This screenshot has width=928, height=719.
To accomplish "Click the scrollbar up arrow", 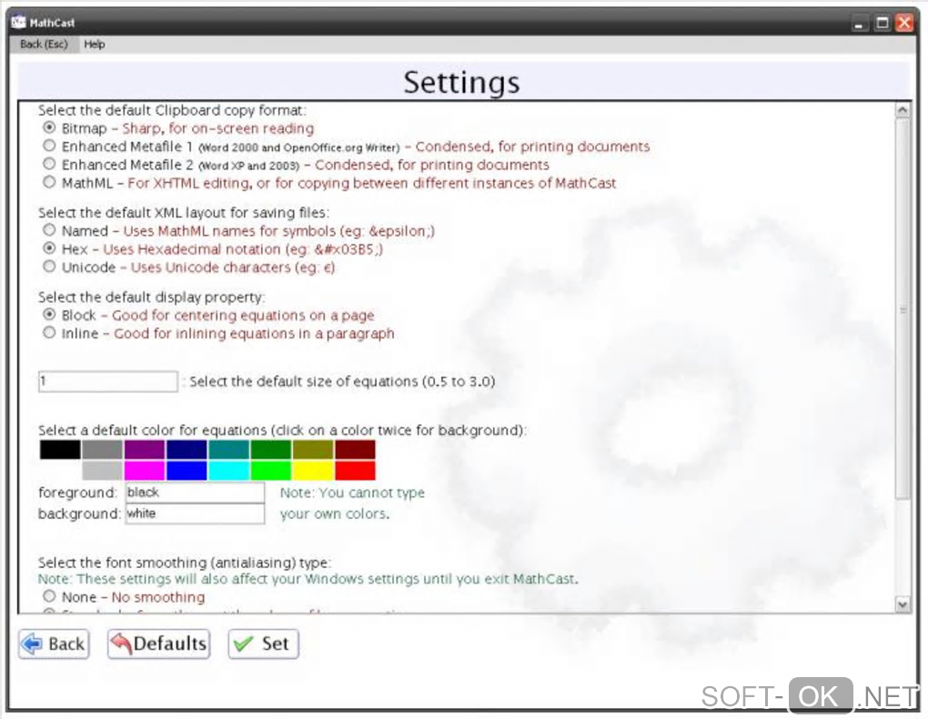I will (x=902, y=110).
